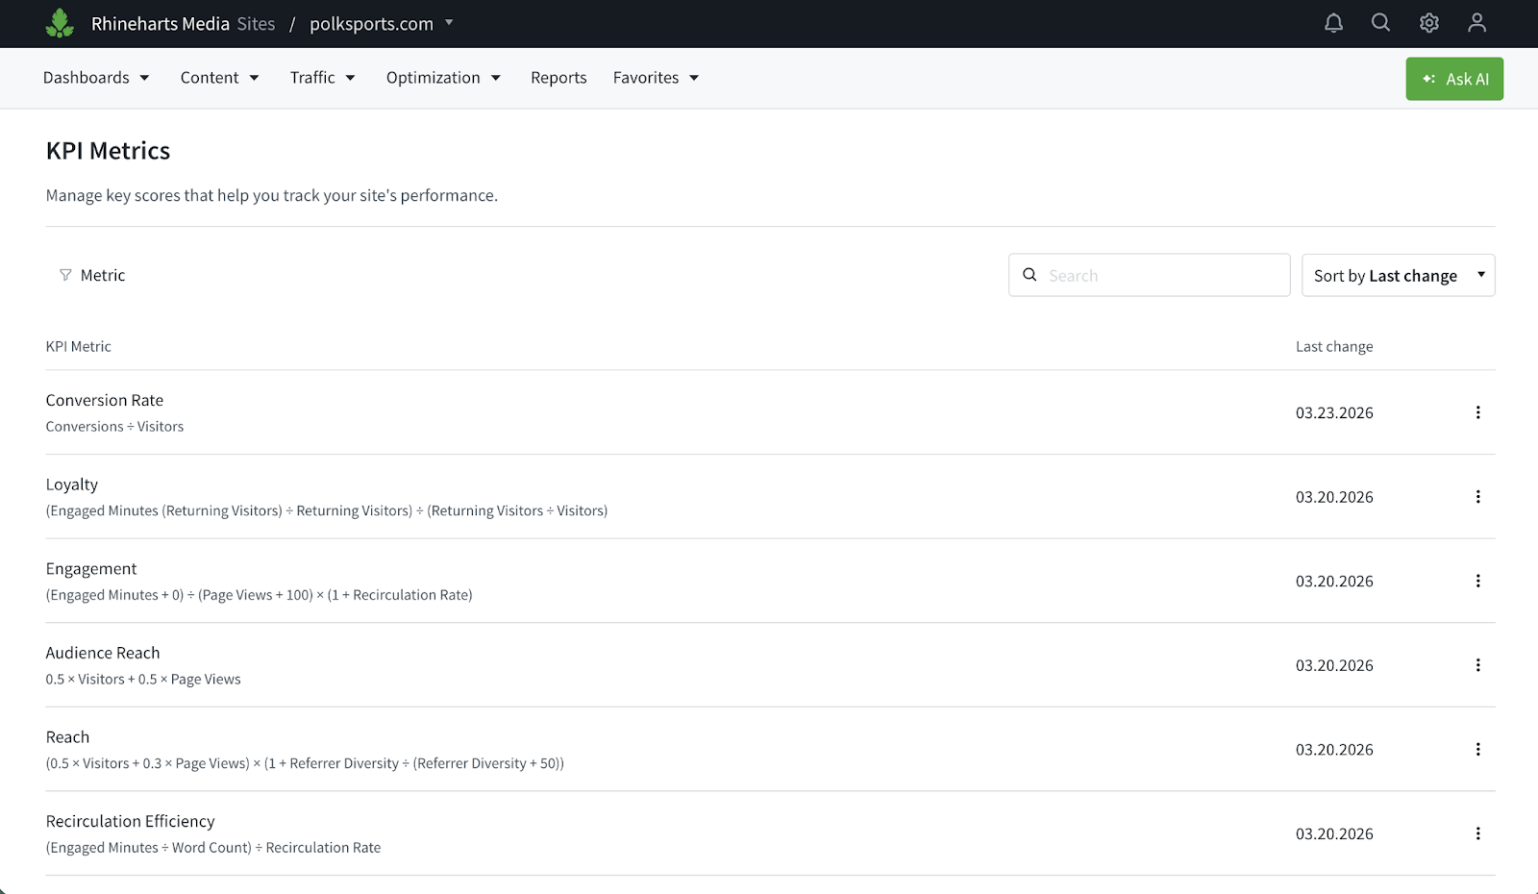Open the three-dot menu for Loyalty
Image resolution: width=1538 pixels, height=894 pixels.
pyautogui.click(x=1477, y=497)
